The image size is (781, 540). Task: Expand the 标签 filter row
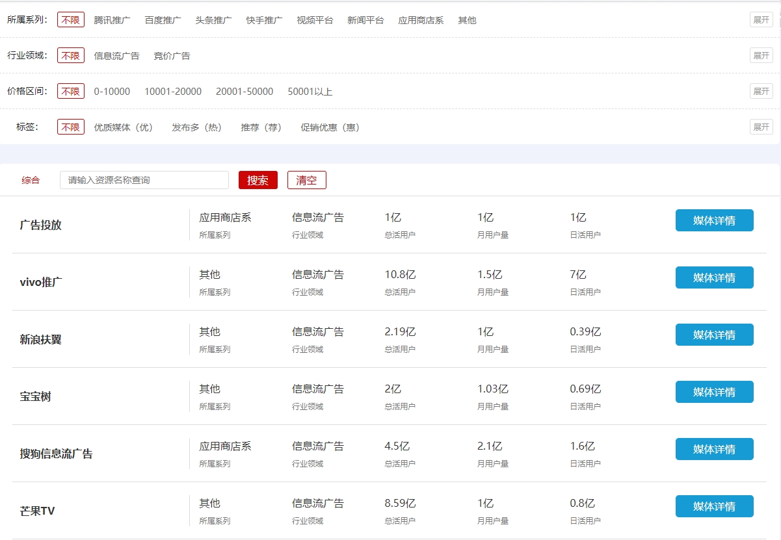761,127
